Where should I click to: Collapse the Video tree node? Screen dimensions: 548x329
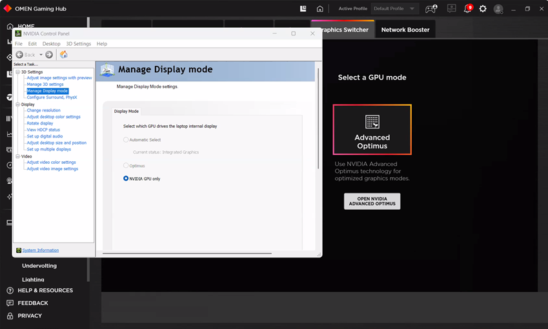(18, 157)
